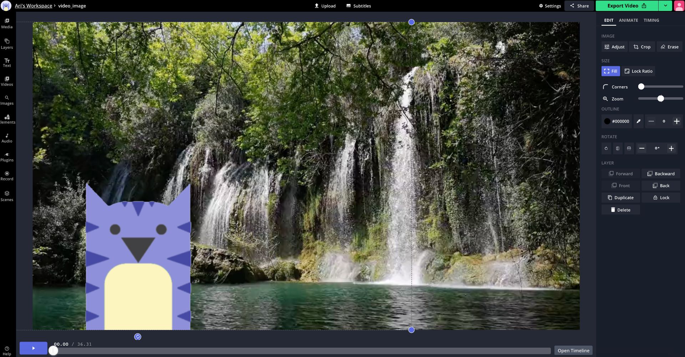
Task: Toggle the Fill size option
Action: click(610, 71)
